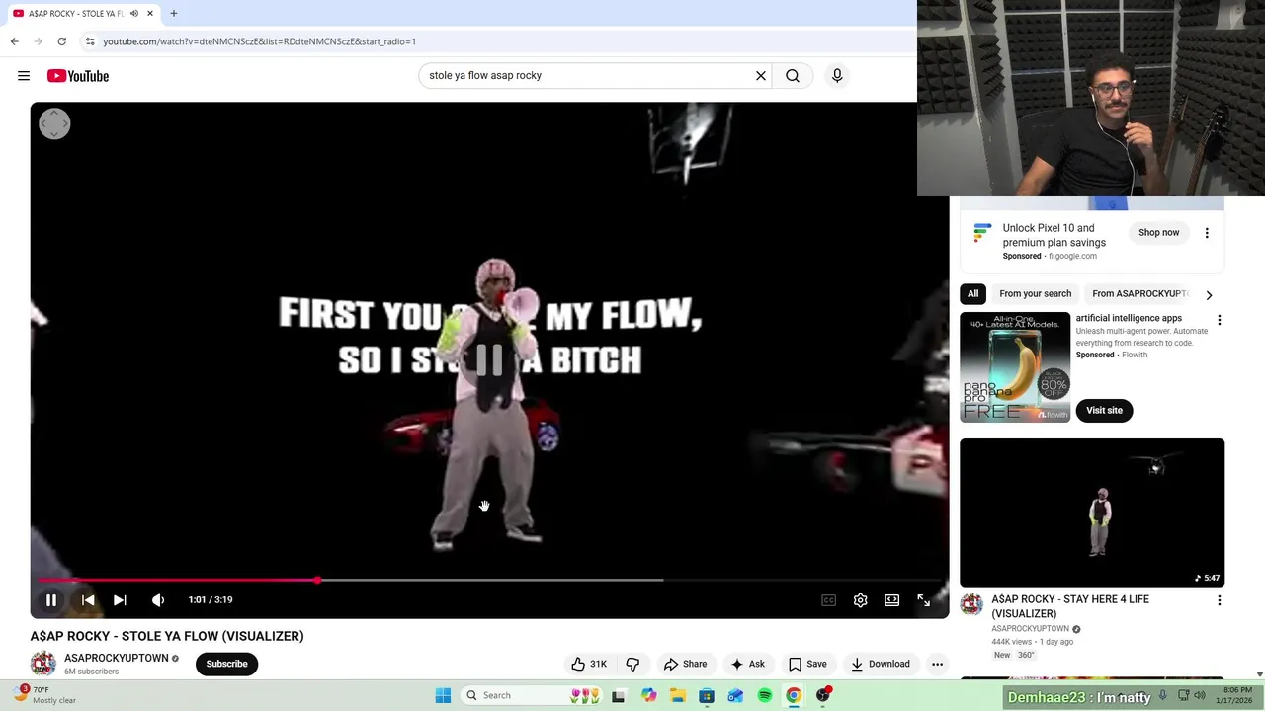Clear the search box text

761,76
